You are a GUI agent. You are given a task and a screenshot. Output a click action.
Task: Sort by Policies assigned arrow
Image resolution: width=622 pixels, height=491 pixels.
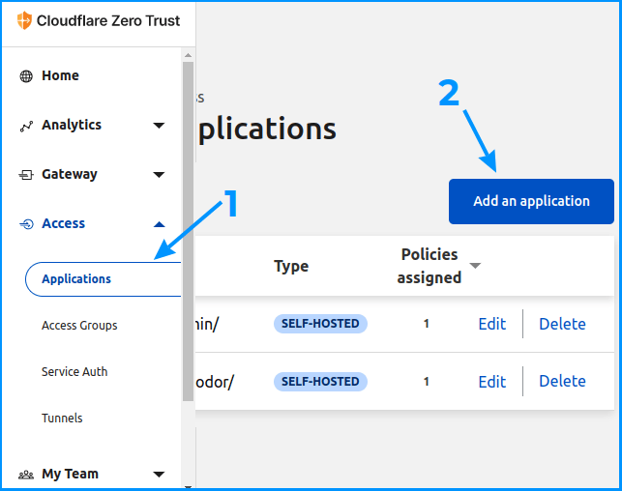[x=475, y=266]
